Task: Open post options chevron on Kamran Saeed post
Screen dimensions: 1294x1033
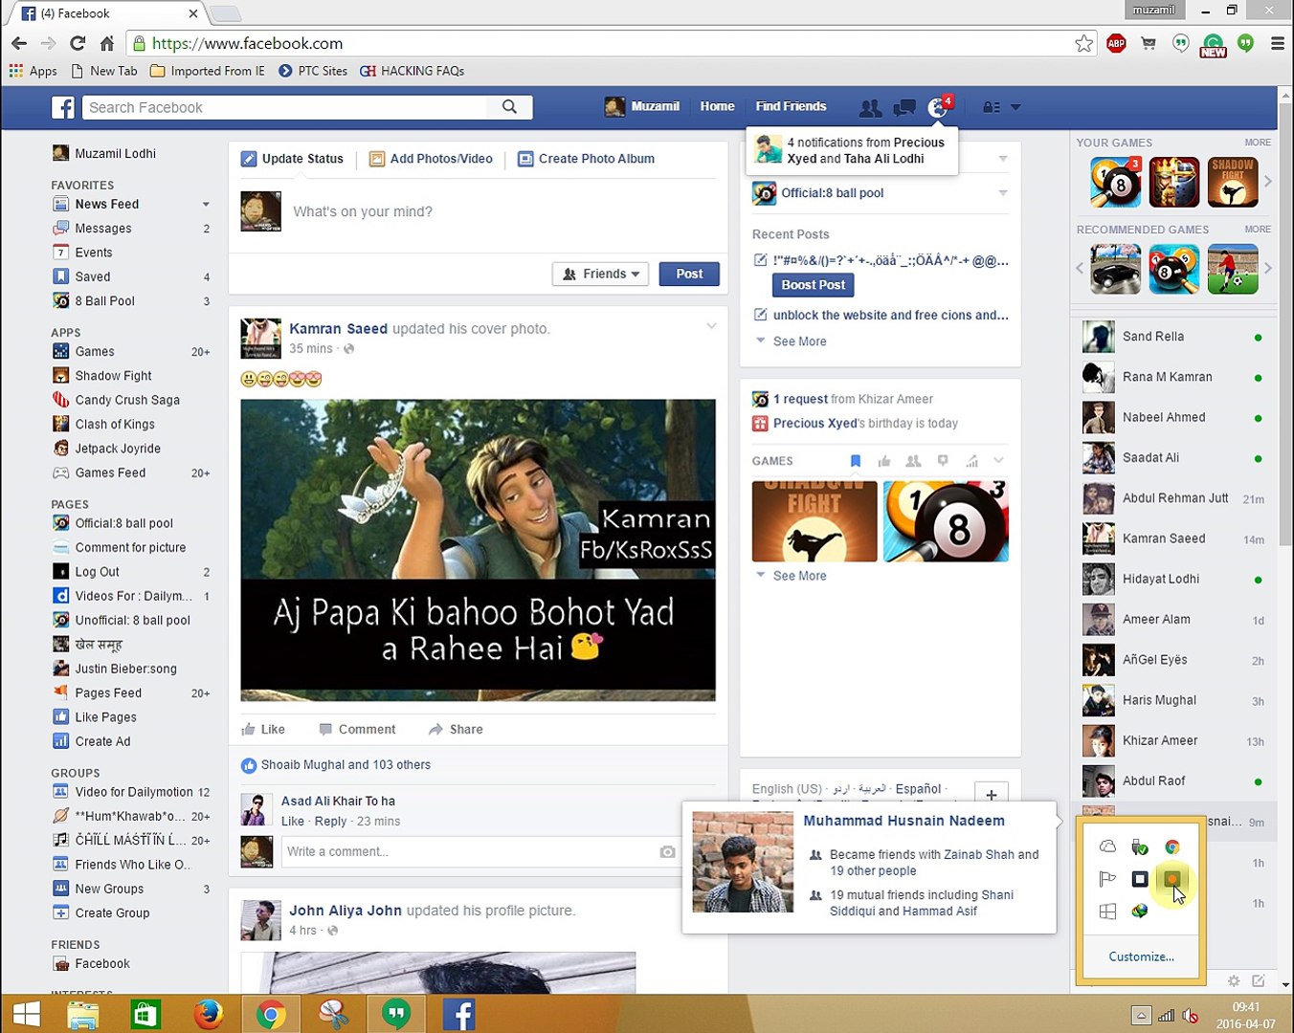Action: (x=711, y=326)
